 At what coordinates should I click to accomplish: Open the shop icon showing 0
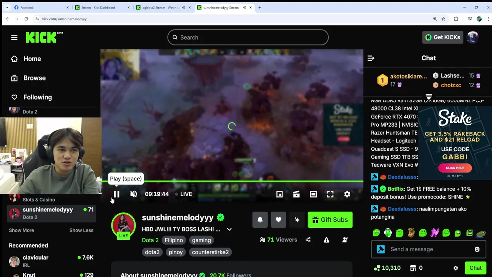(416, 268)
